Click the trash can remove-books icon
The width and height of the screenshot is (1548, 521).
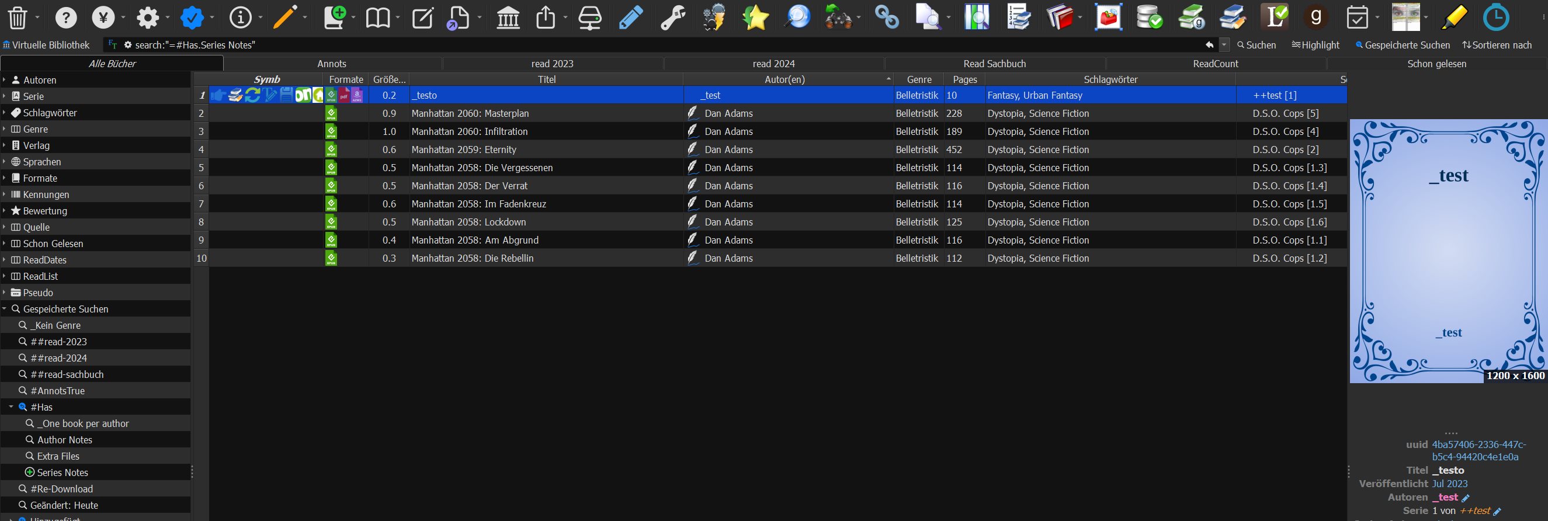point(18,18)
